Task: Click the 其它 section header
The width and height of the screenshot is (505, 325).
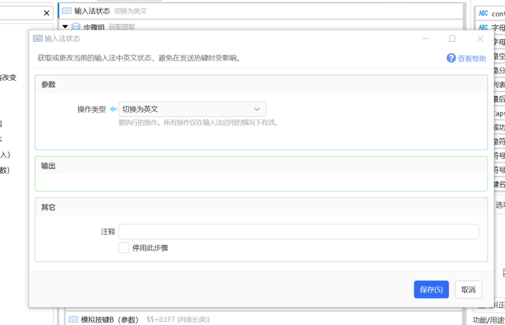Action: click(x=261, y=207)
